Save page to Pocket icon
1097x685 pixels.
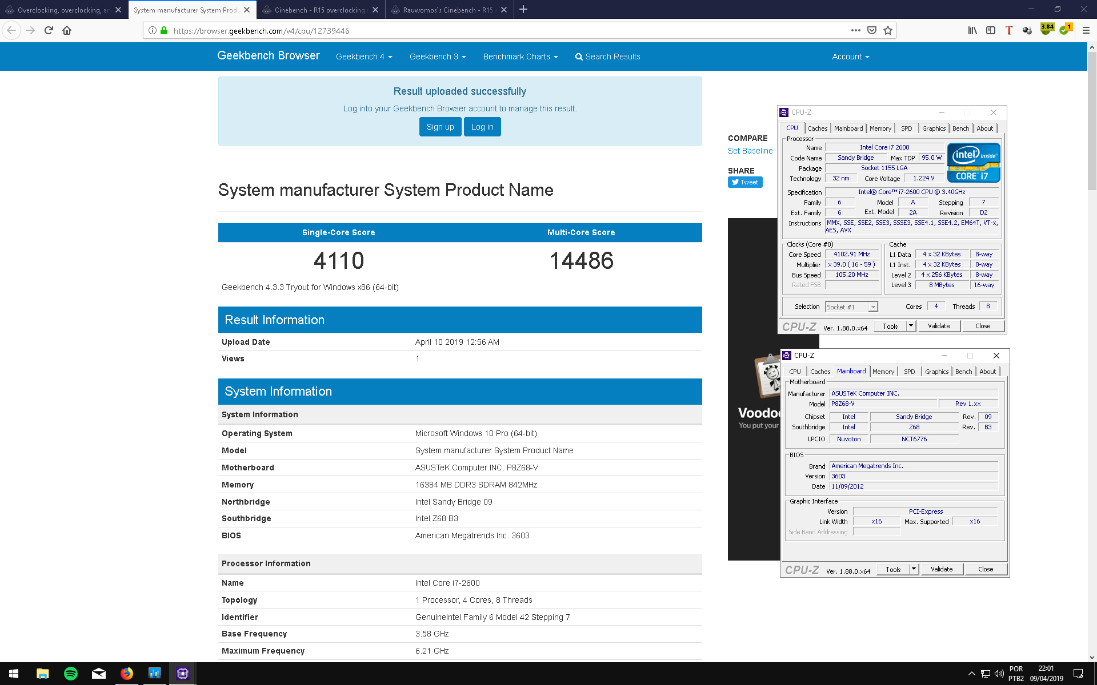872,30
